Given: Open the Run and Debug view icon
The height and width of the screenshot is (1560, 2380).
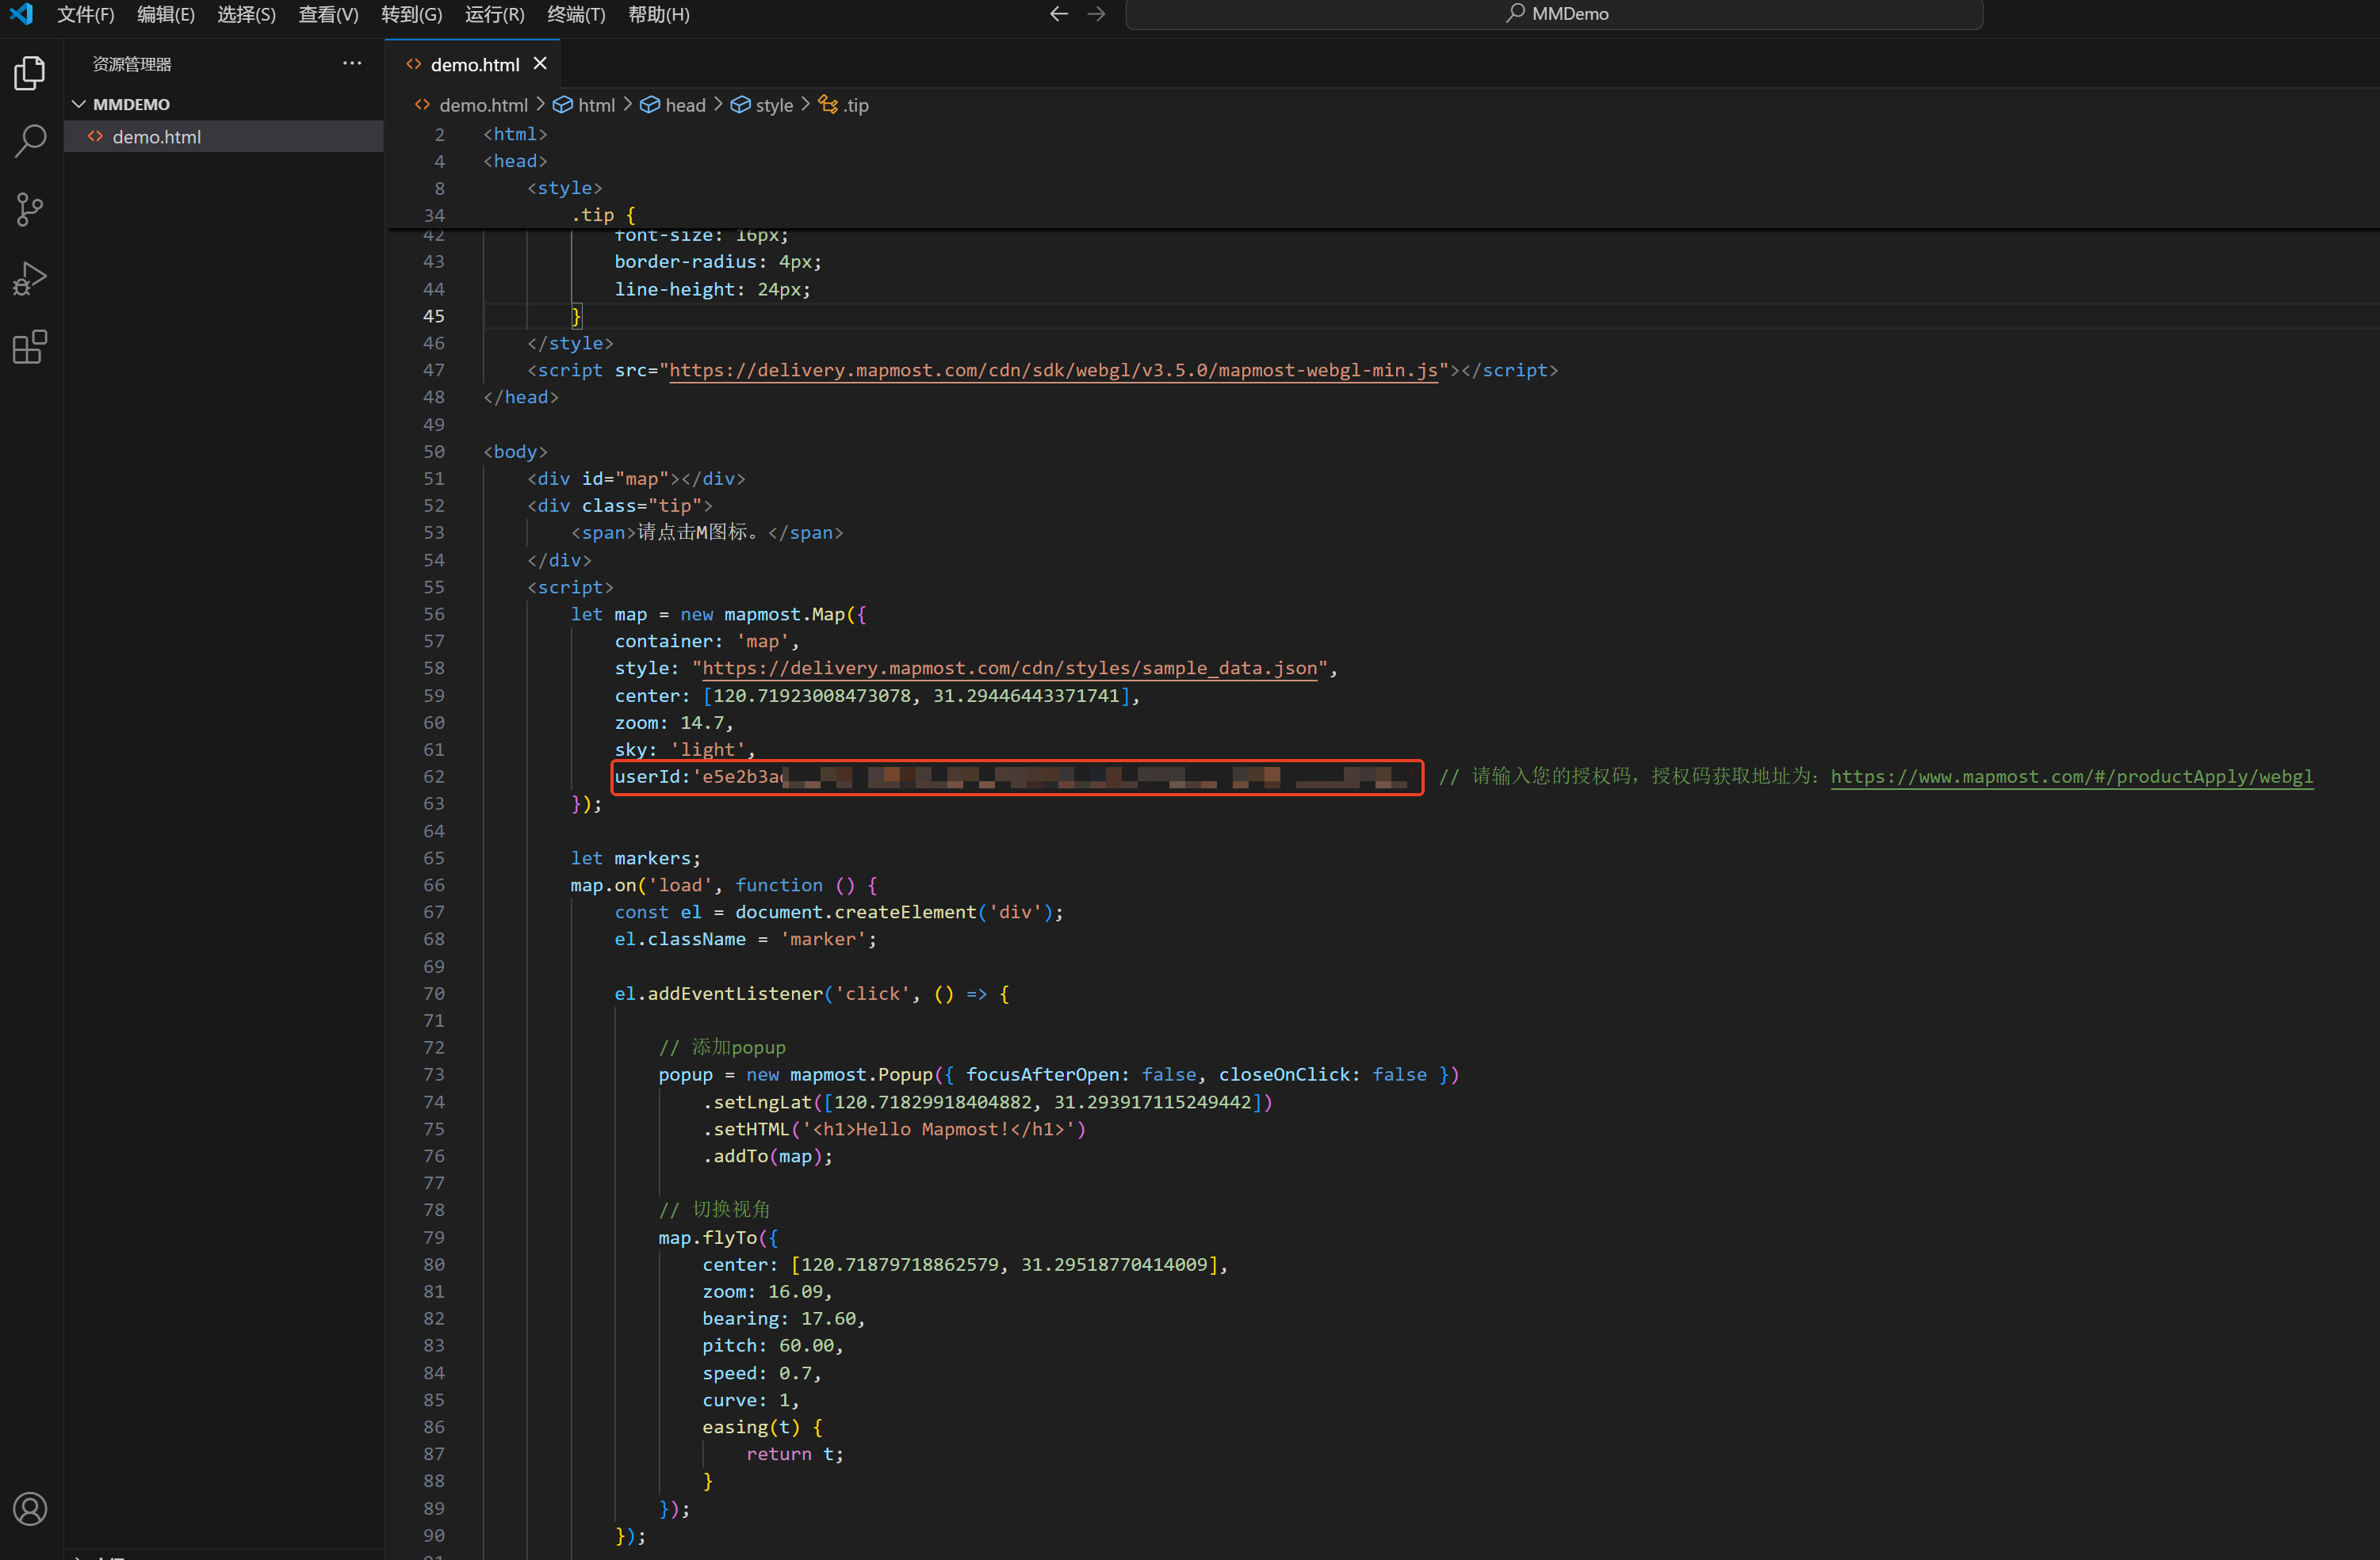Looking at the screenshot, I should [x=30, y=279].
